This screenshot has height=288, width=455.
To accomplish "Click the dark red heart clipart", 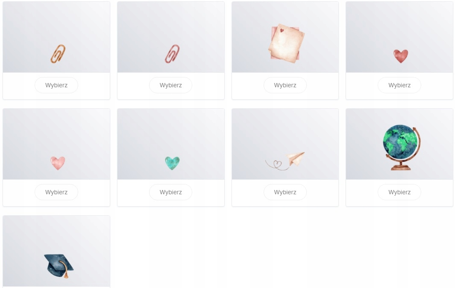I will click(x=401, y=56).
